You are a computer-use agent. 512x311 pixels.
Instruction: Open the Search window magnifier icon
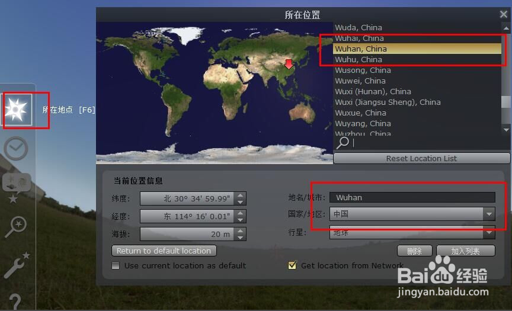tap(15, 226)
